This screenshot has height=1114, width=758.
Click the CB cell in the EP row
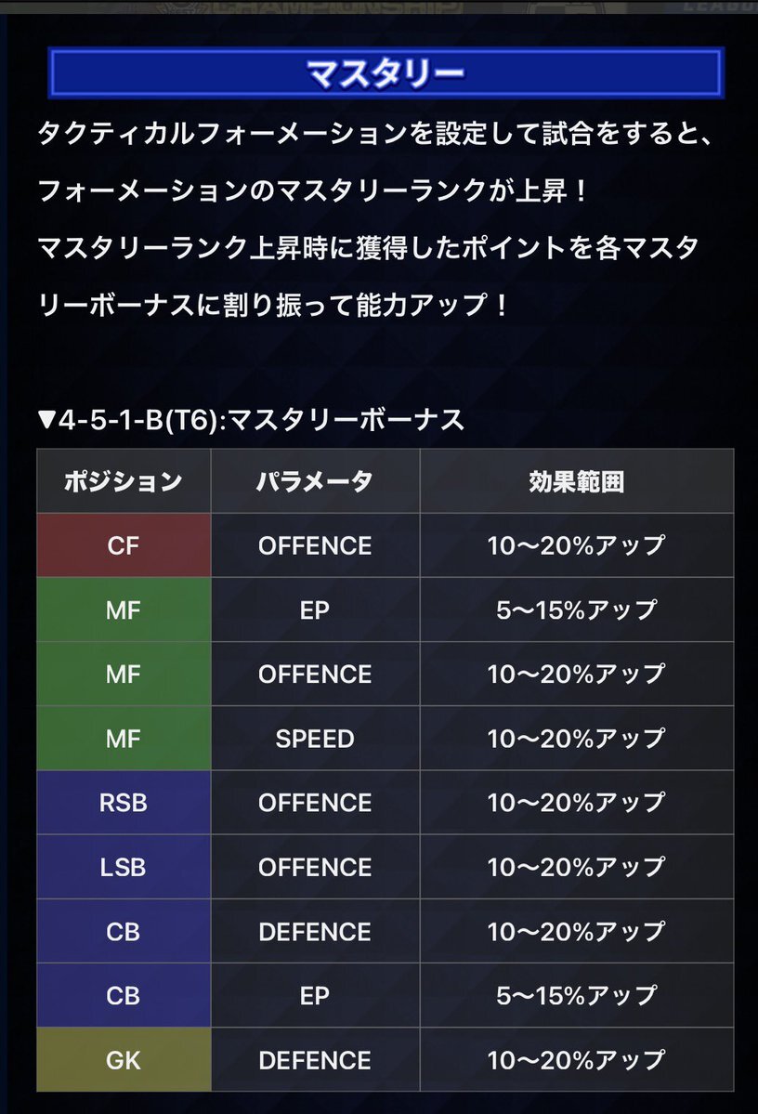124,995
